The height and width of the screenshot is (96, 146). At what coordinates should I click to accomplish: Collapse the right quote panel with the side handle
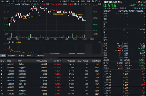click(102, 49)
